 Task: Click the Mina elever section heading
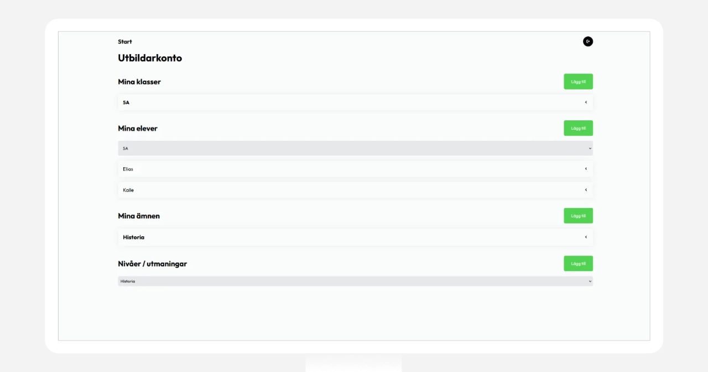[x=138, y=129]
